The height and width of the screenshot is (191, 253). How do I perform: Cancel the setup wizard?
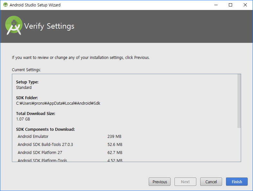coord(211,182)
